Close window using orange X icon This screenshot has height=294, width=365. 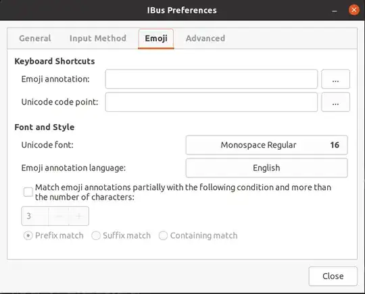pyautogui.click(x=354, y=10)
